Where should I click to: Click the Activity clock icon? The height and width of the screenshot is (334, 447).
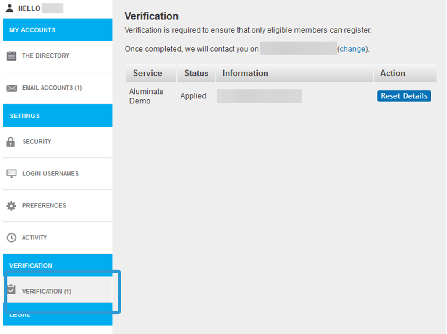[11, 238]
